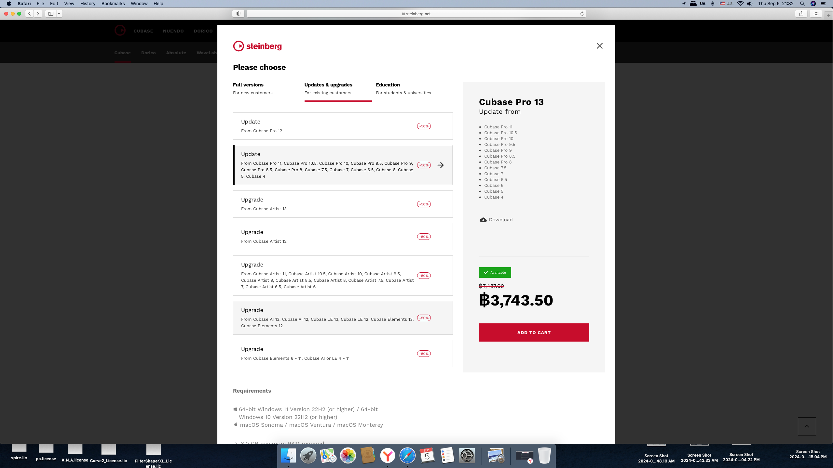Click Safari share button
This screenshot has height=468, width=833.
pos(801,14)
